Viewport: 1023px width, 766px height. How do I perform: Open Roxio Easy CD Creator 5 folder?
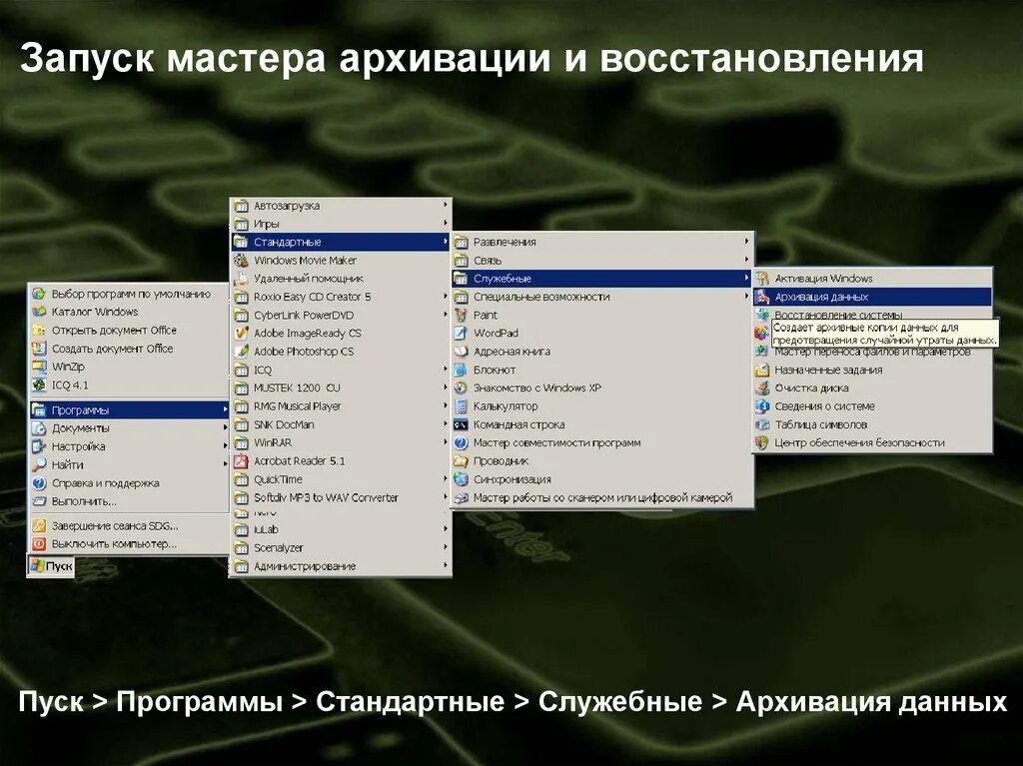coord(341,297)
